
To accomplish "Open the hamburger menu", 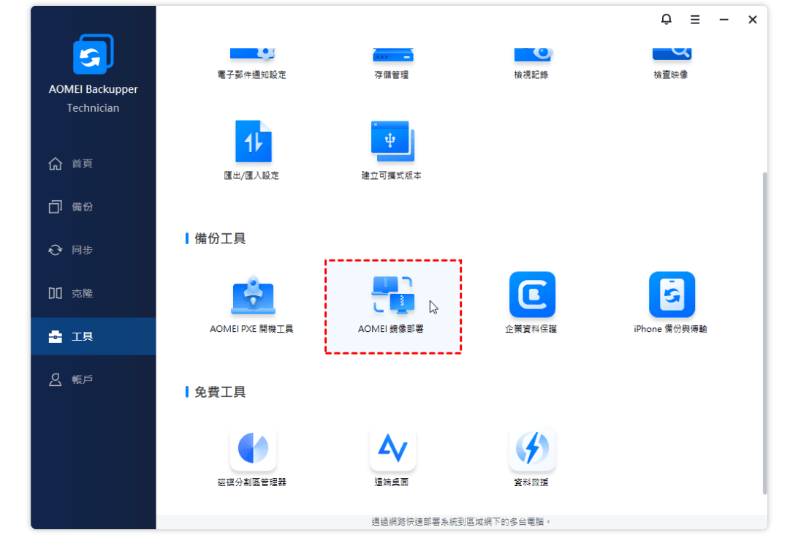I will (x=695, y=19).
